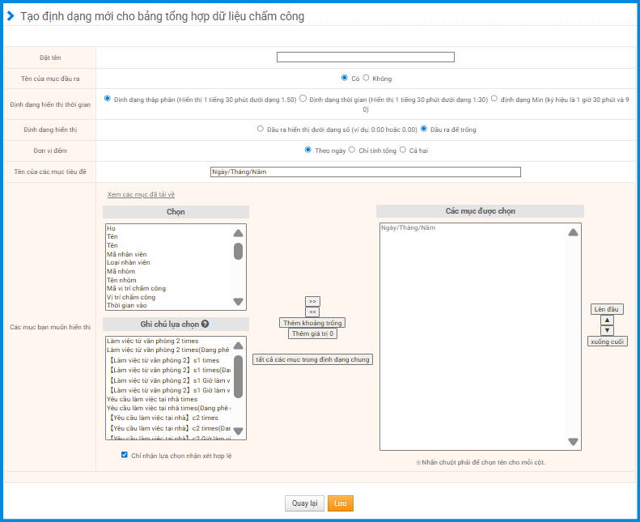Viewport: 640px width, 522px height.
Task: Click scroll-up arrow in the Chọn list
Action: (238, 232)
